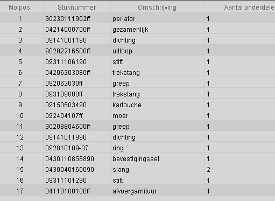
Task: Select the Omschrijving column header
Action: coord(157,8)
